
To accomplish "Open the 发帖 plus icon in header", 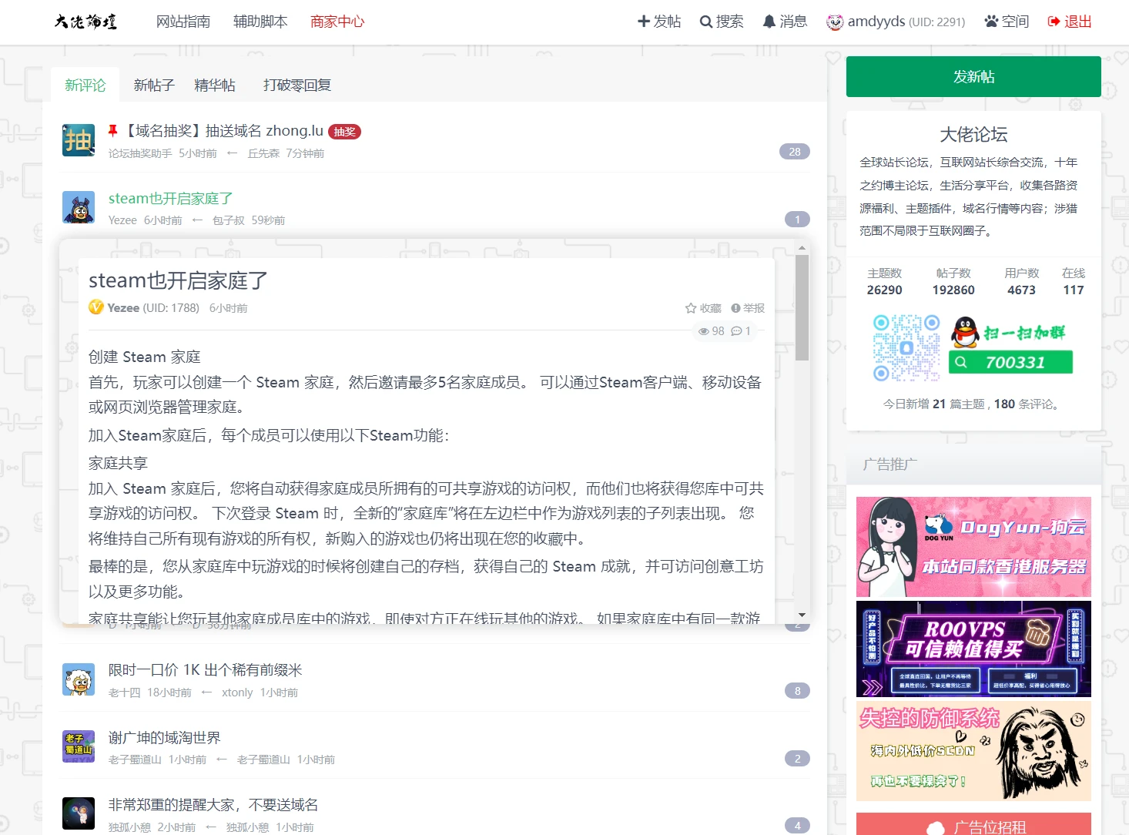I will (644, 22).
